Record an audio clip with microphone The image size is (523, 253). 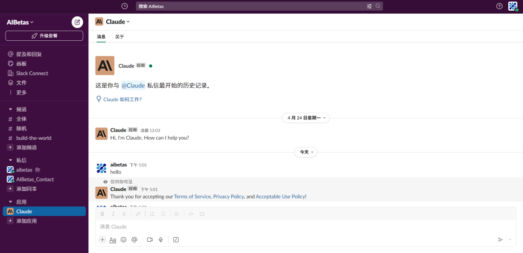click(x=160, y=239)
